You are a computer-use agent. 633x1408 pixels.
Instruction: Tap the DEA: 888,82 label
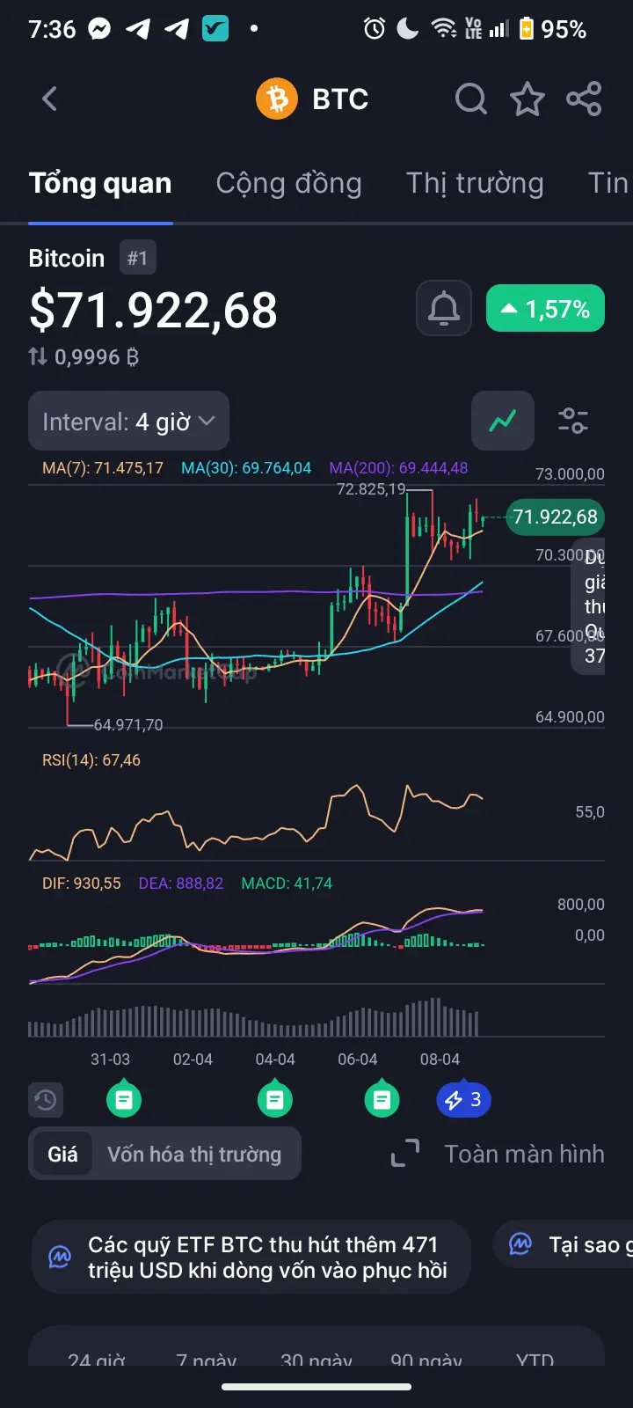(x=181, y=884)
